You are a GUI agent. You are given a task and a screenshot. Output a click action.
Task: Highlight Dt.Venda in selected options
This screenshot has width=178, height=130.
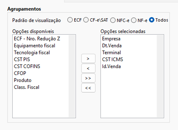pos(112,46)
